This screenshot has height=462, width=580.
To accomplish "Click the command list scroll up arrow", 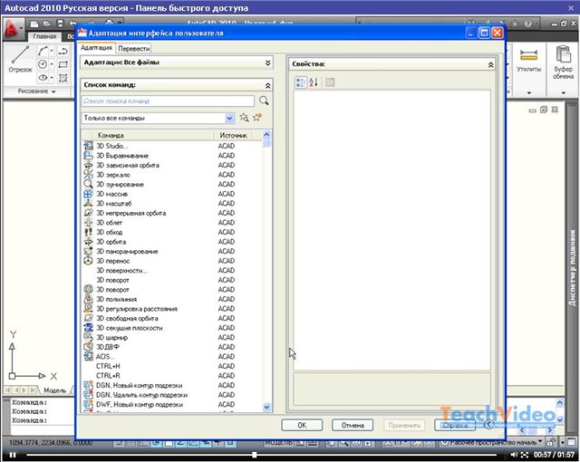I will click(x=266, y=135).
